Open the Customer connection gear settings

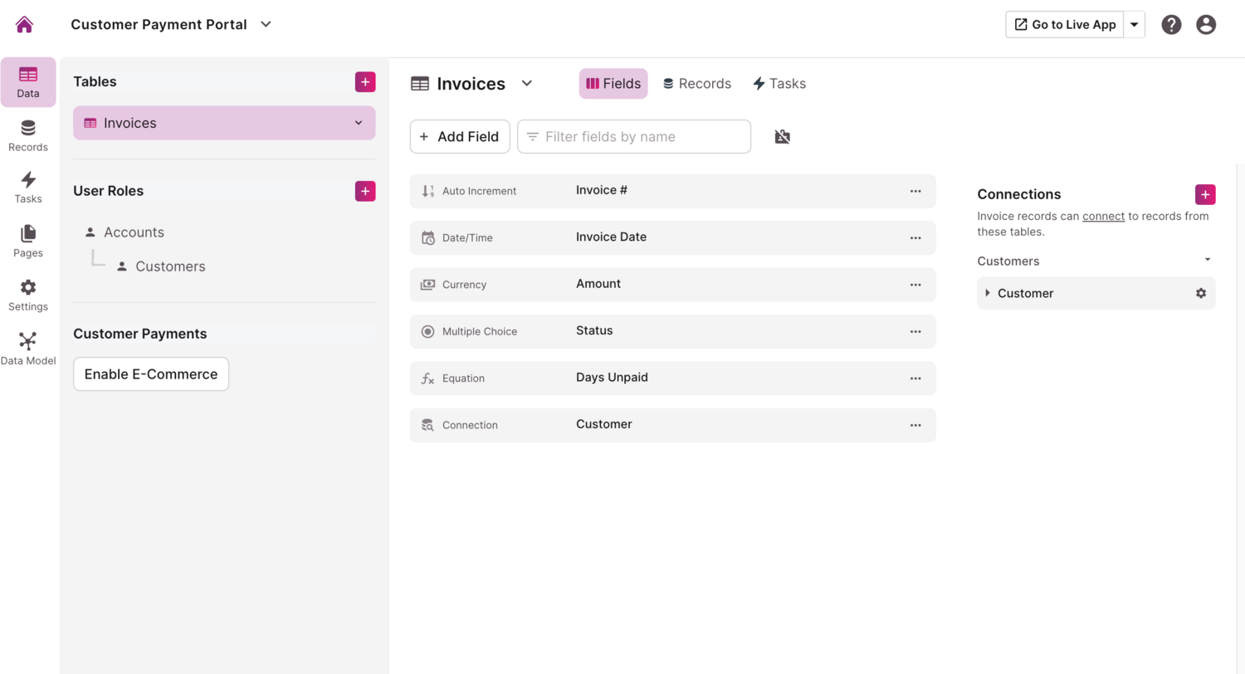tap(1200, 293)
